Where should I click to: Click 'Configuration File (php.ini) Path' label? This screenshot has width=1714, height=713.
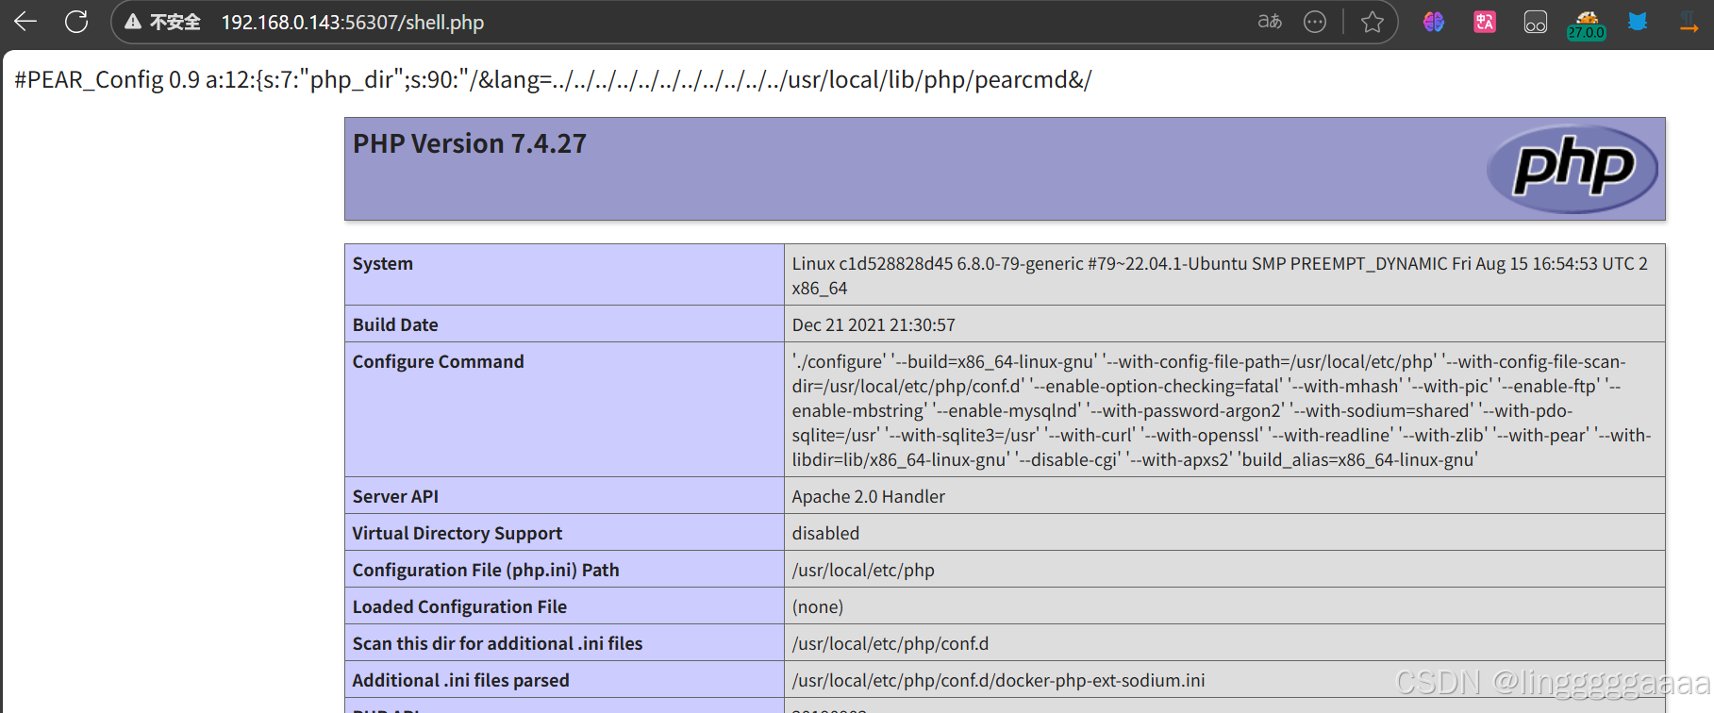(x=486, y=570)
